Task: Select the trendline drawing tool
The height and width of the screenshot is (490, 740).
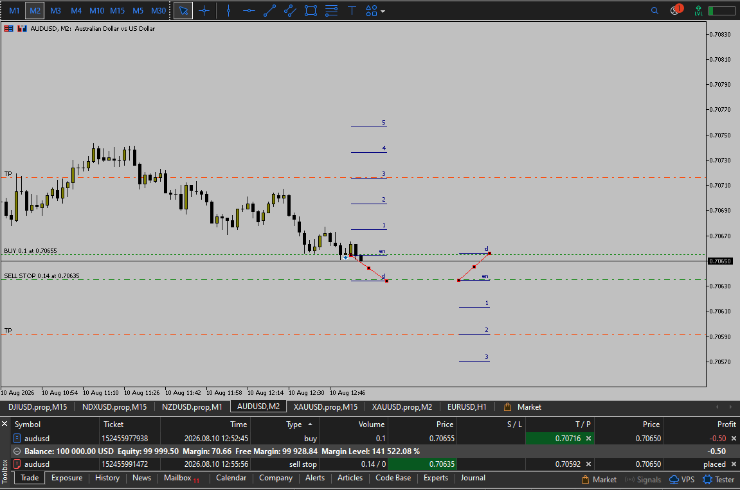Action: tap(269, 10)
